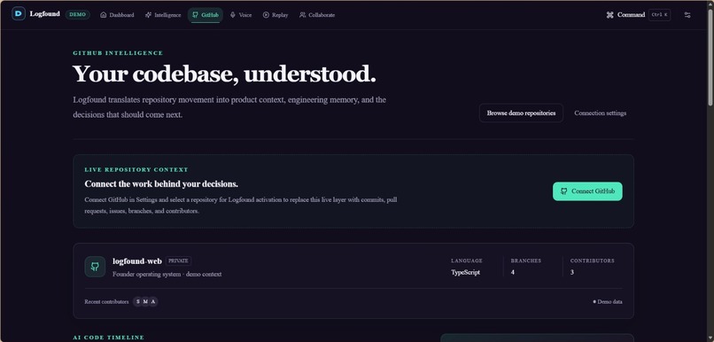Click the AI CODE TIMELINE heading
714x342 pixels.
[x=108, y=338]
